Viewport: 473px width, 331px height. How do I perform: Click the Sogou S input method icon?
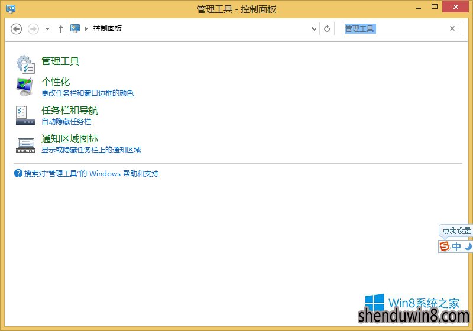(445, 246)
